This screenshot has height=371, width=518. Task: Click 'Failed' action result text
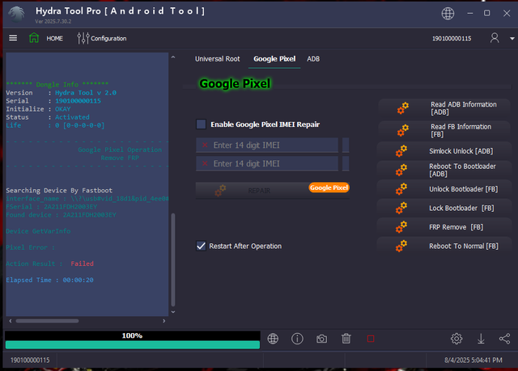tap(82, 263)
